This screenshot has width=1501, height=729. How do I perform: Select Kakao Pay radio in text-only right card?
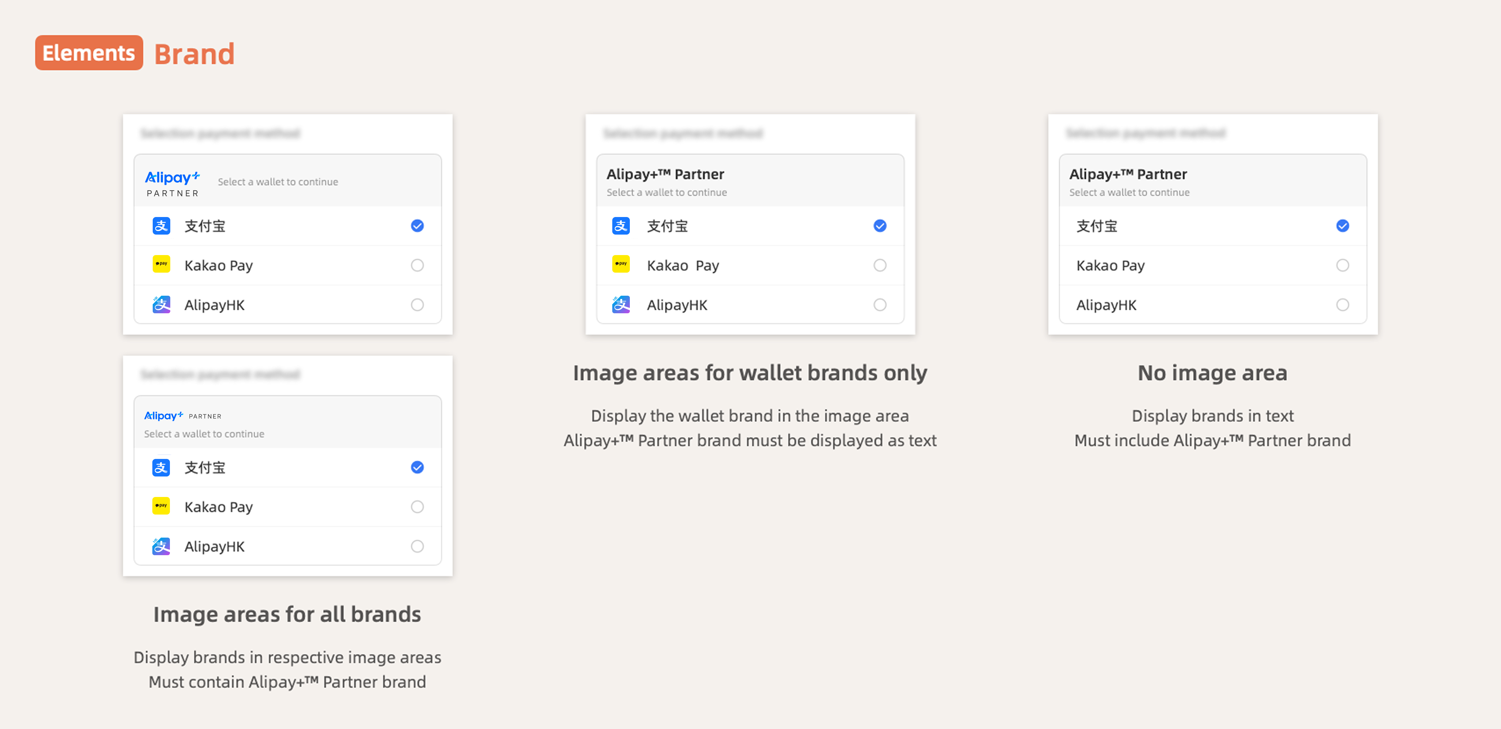coord(1342,266)
